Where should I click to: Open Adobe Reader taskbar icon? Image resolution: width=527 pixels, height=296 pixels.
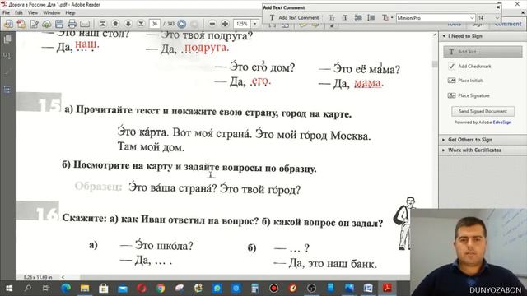pyautogui.click(x=387, y=289)
